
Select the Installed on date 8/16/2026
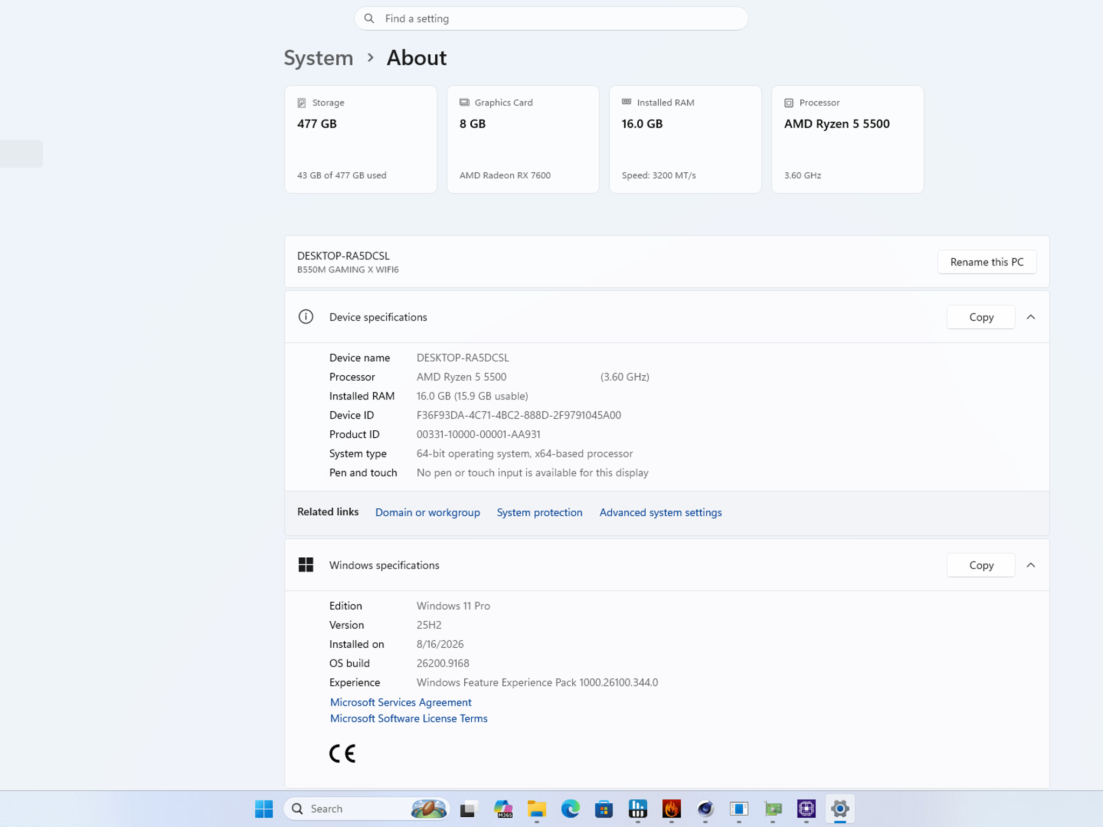[x=440, y=644]
